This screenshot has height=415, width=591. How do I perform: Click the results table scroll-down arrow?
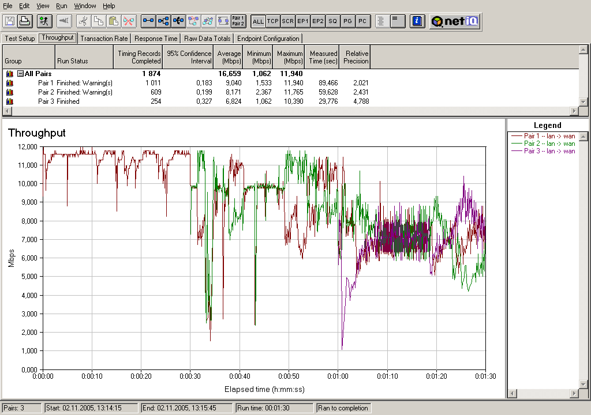click(x=583, y=101)
